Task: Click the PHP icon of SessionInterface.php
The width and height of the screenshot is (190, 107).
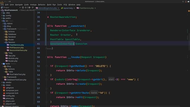Action: [8, 50]
